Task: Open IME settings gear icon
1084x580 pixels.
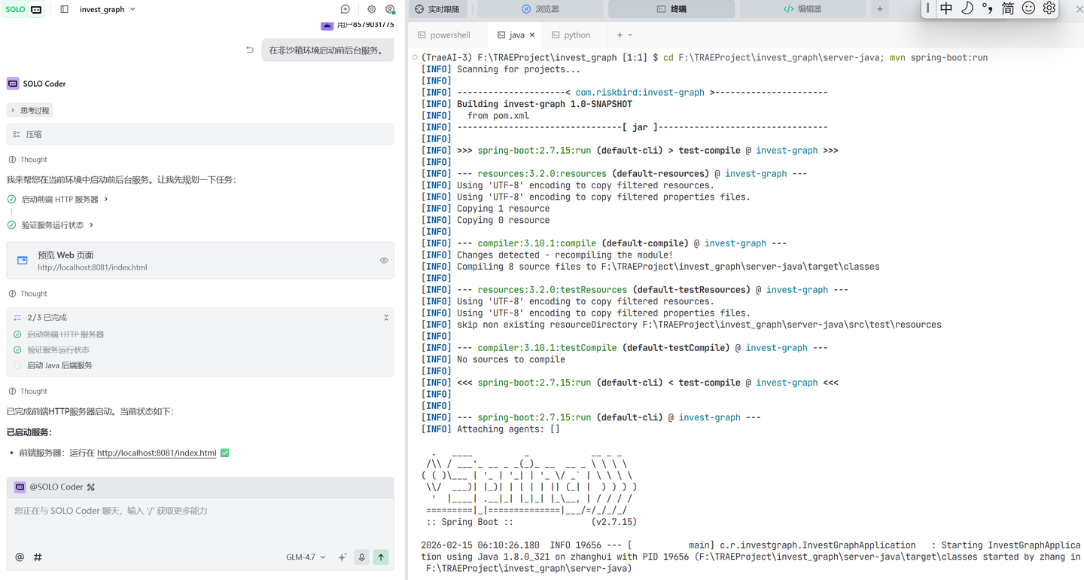Action: (1049, 8)
